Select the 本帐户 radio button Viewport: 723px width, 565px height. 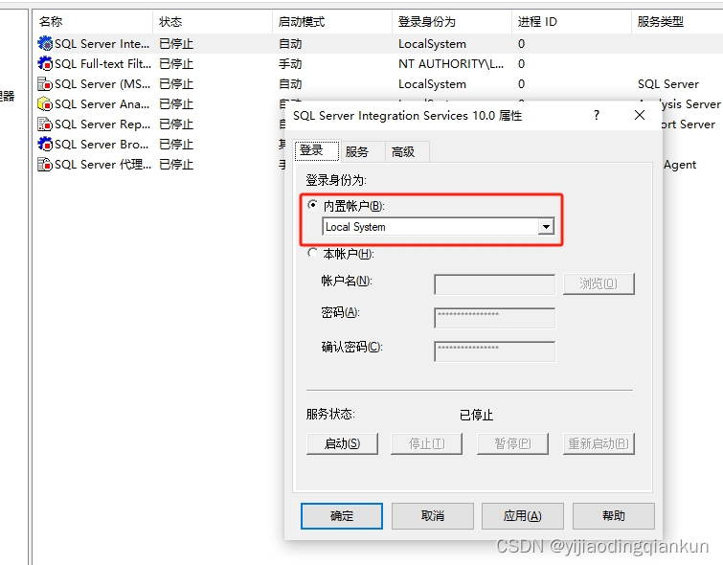point(312,253)
